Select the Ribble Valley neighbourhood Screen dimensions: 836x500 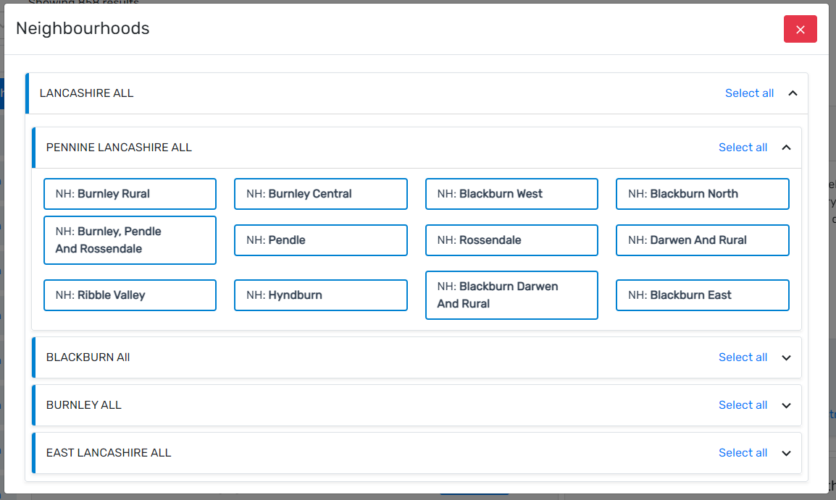(x=130, y=295)
